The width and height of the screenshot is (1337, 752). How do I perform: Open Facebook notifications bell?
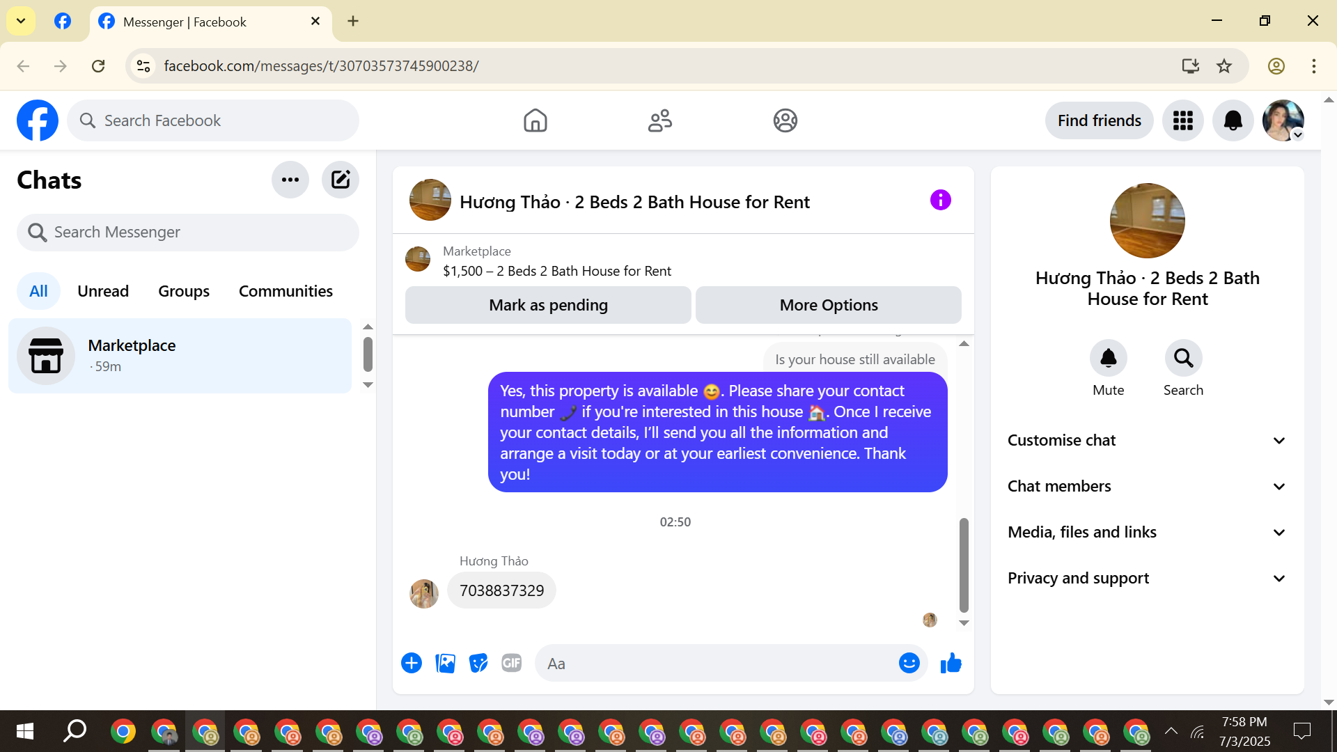tap(1233, 120)
